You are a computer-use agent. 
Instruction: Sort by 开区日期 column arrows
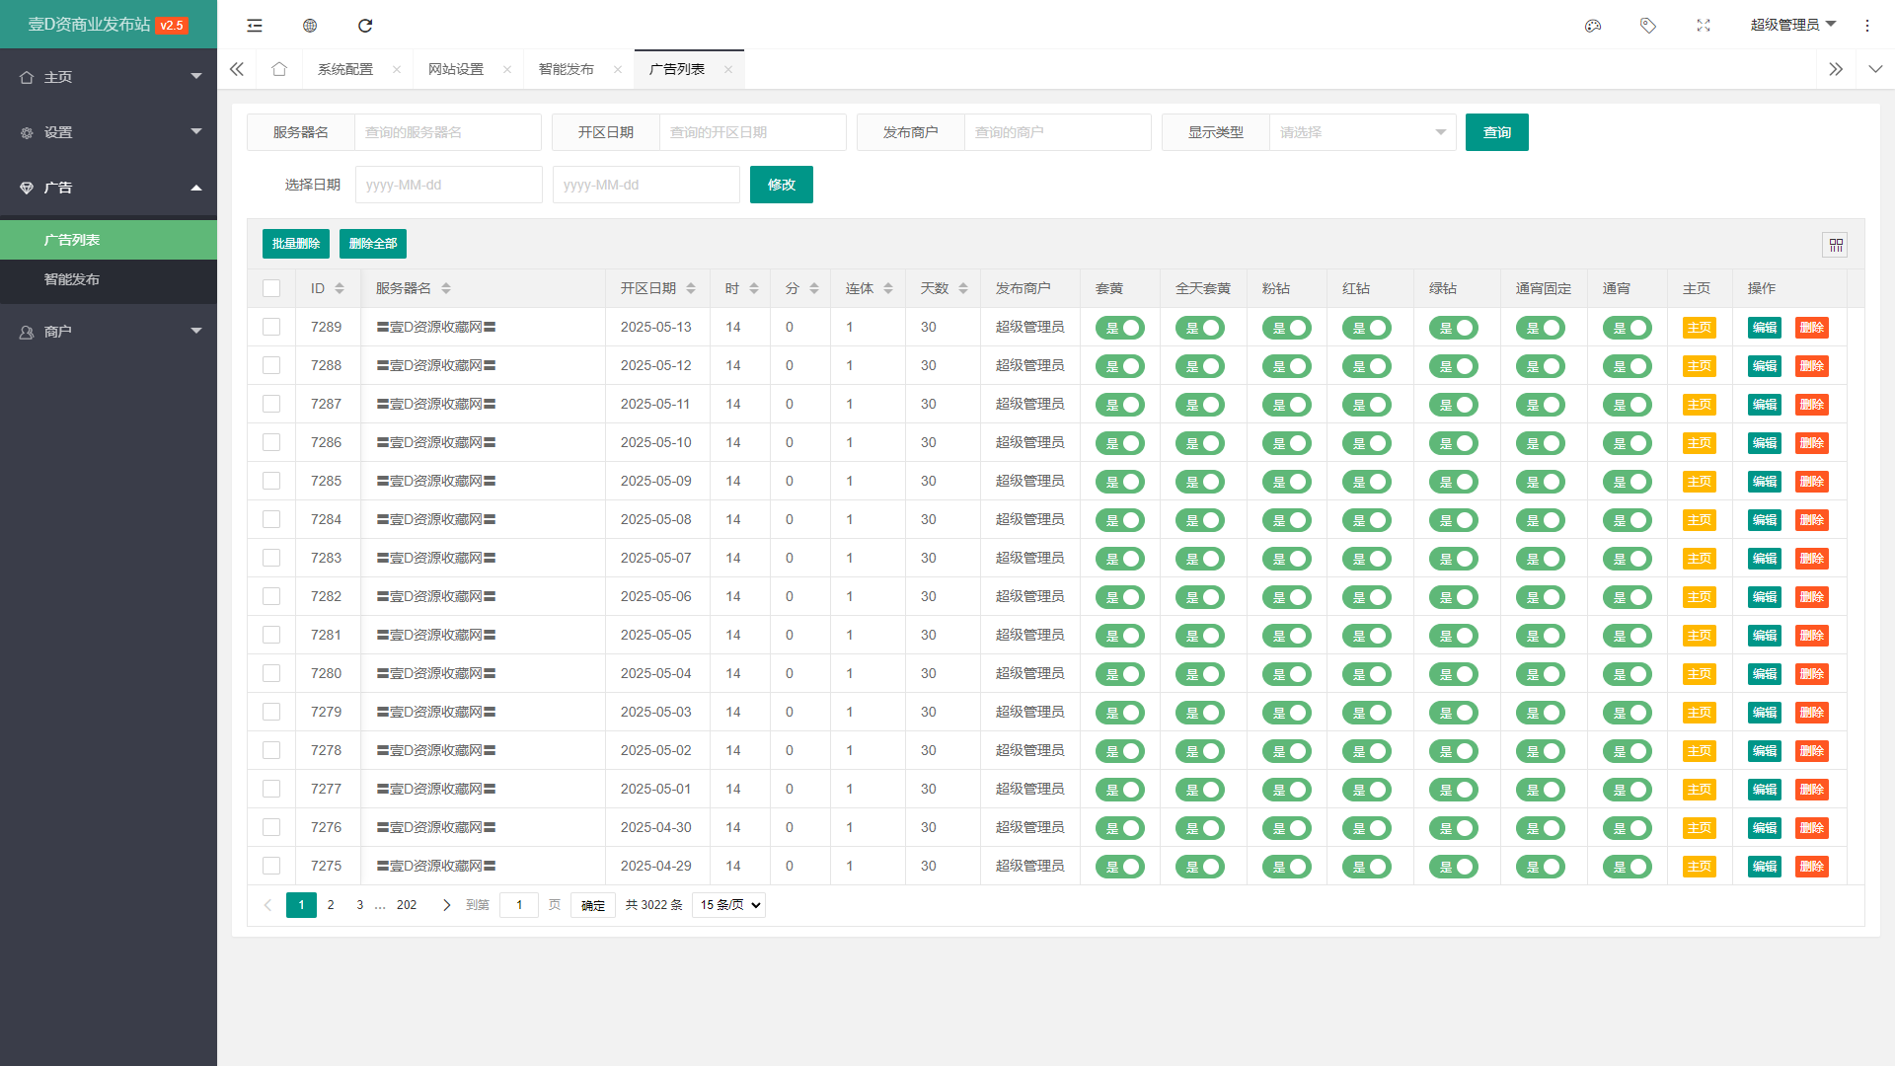[691, 288]
